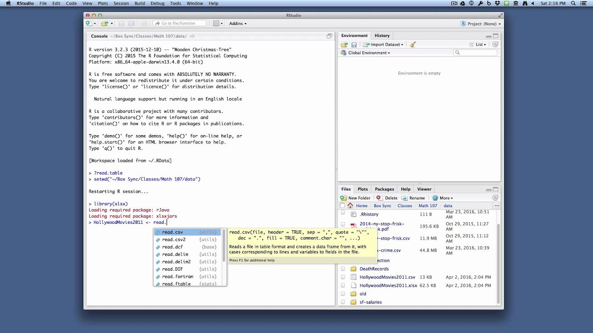Image resolution: width=593 pixels, height=333 pixels.
Task: Switch to the Viewer tab
Action: point(424,189)
